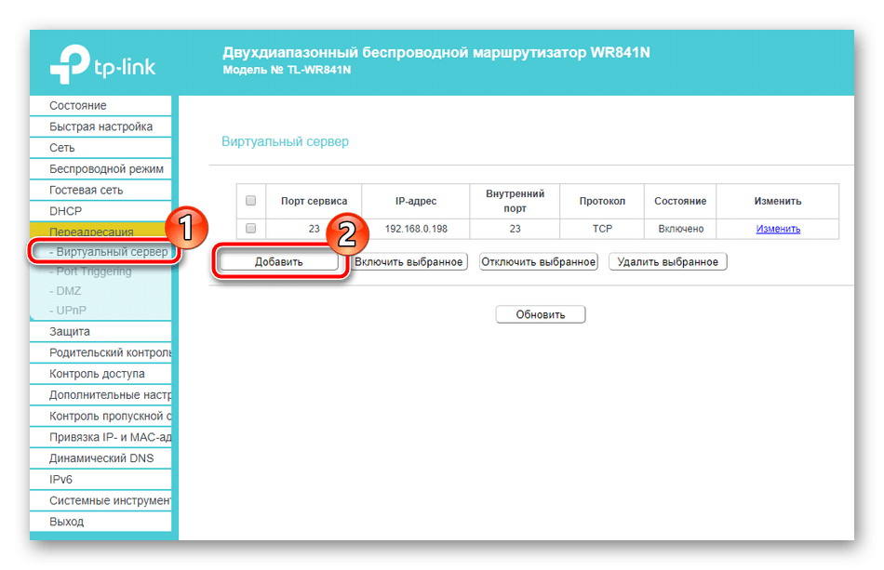This screenshot has height=570, width=884.
Task: Click the Изменить link in the table
Action: [x=778, y=229]
